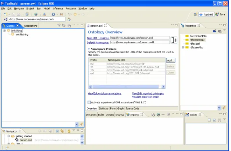Close the person.owl editor tab
Viewport: 231px width, 151px height.
[105, 26]
